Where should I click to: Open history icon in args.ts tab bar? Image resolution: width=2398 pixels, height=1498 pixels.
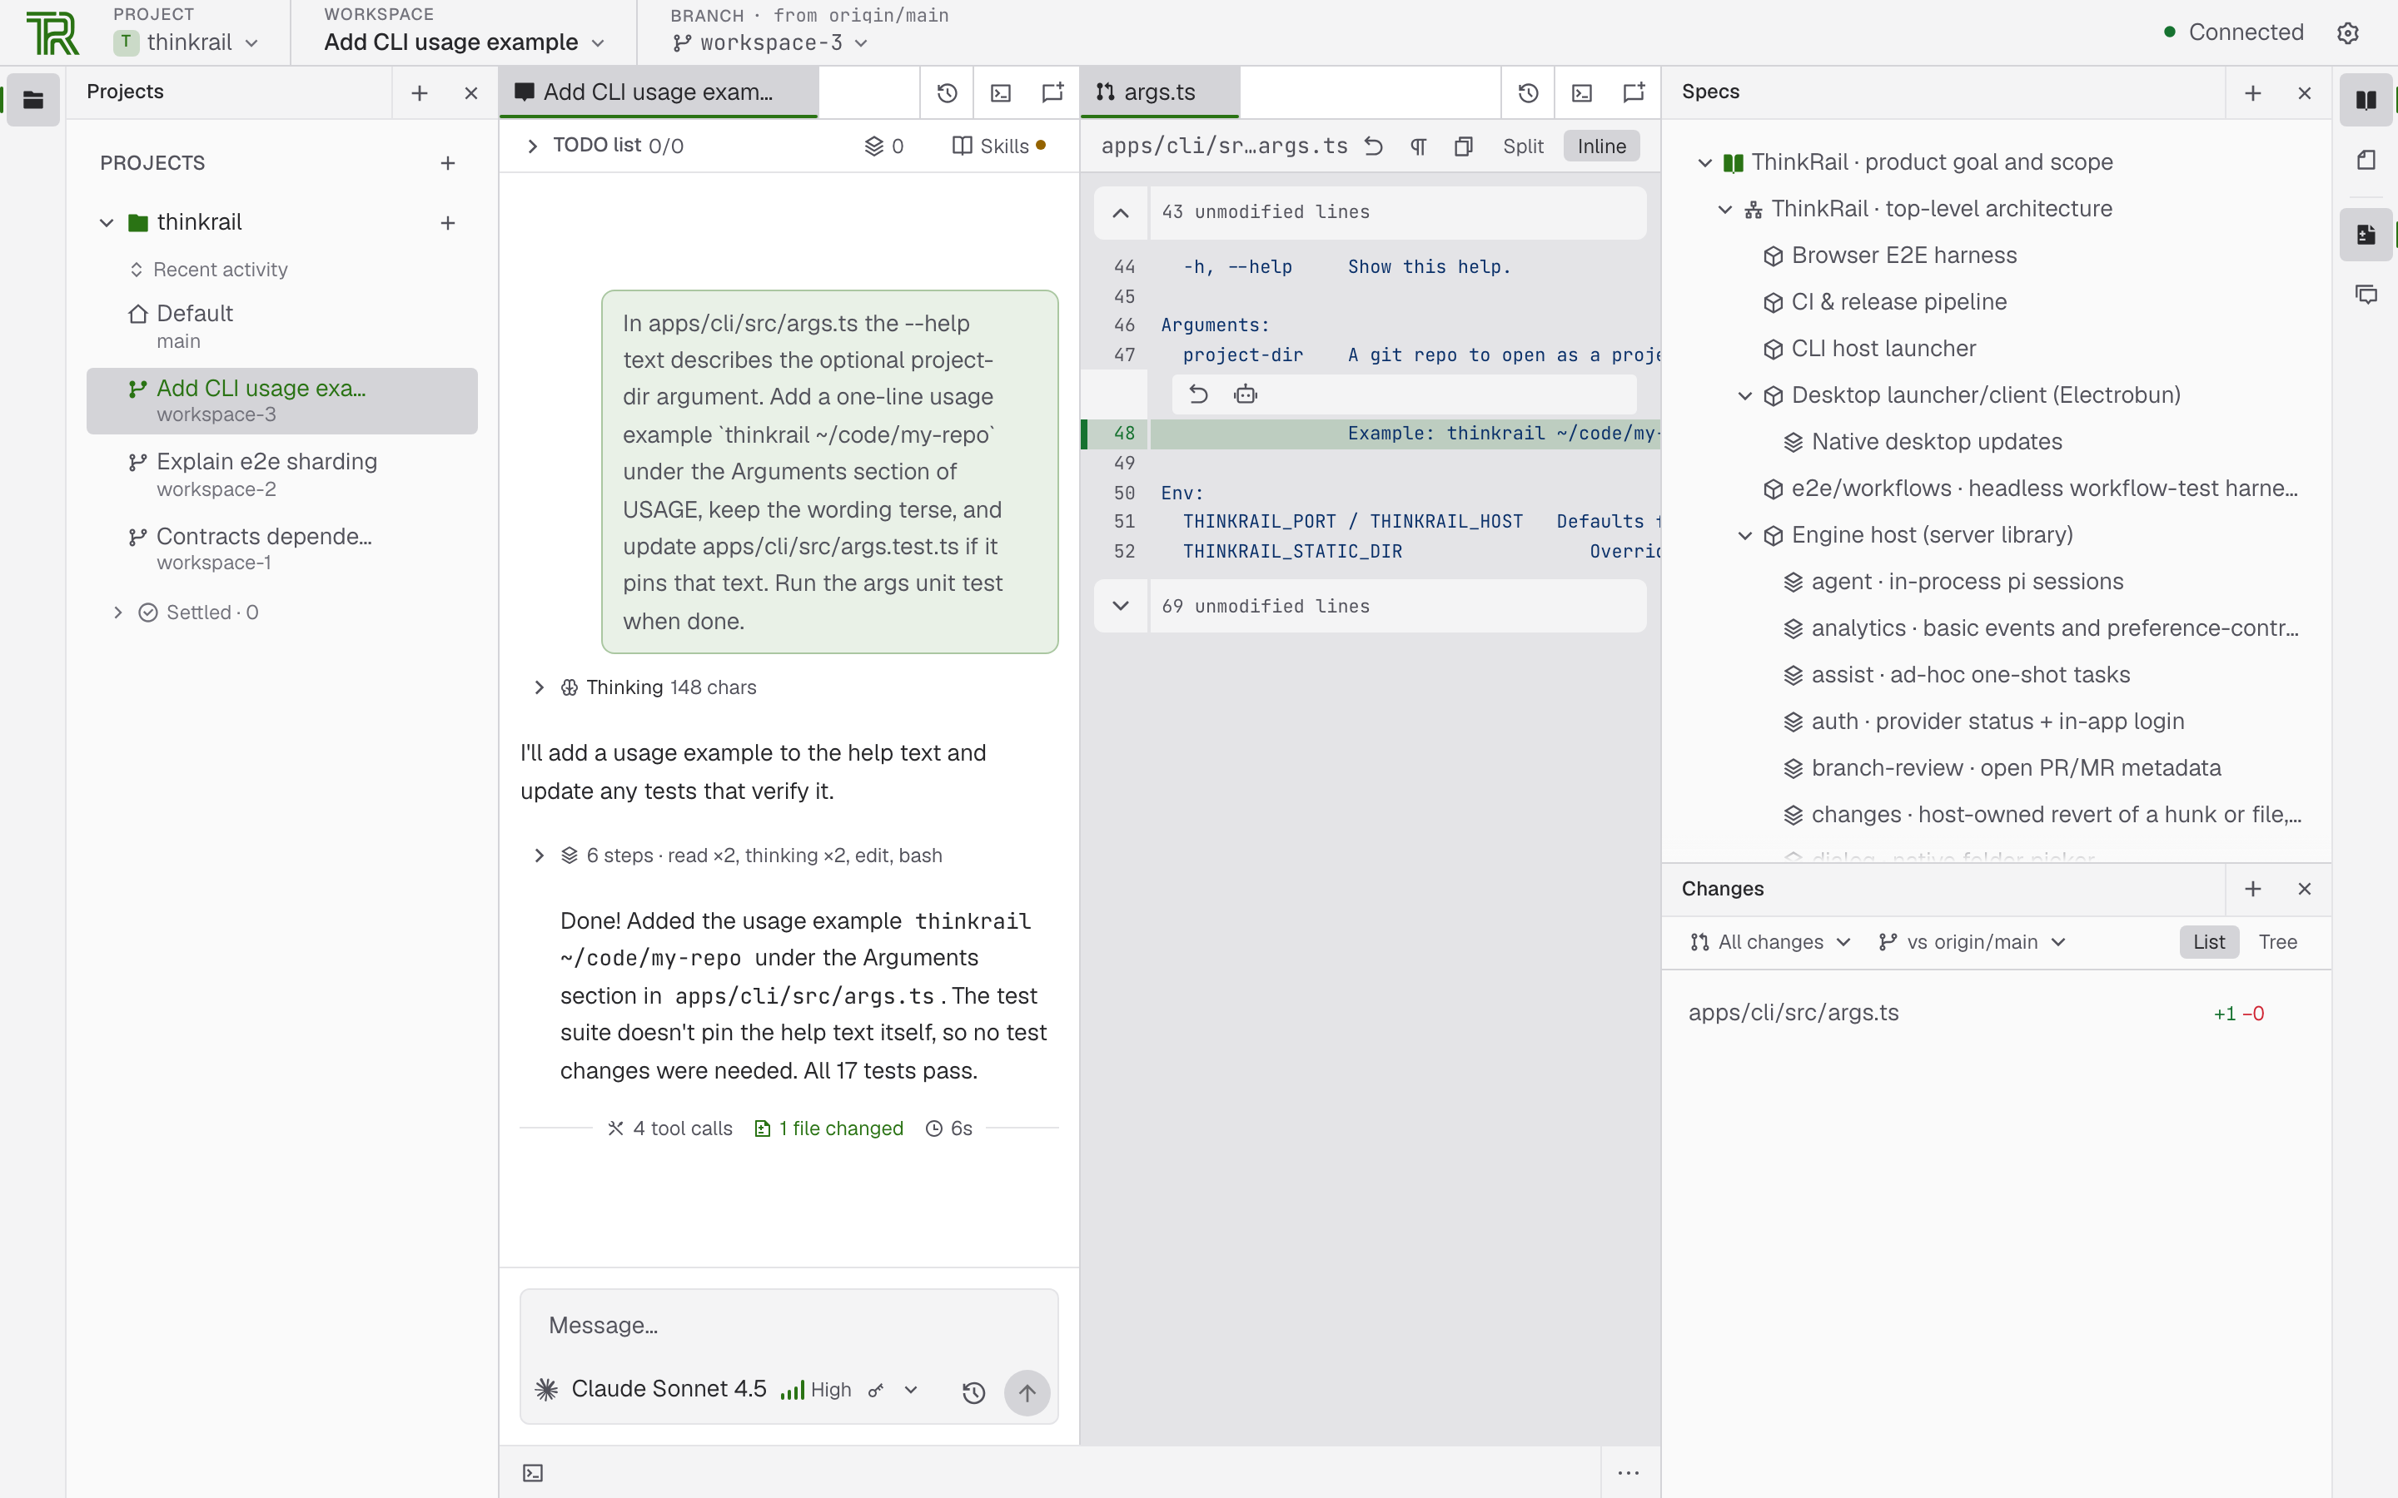[1528, 92]
